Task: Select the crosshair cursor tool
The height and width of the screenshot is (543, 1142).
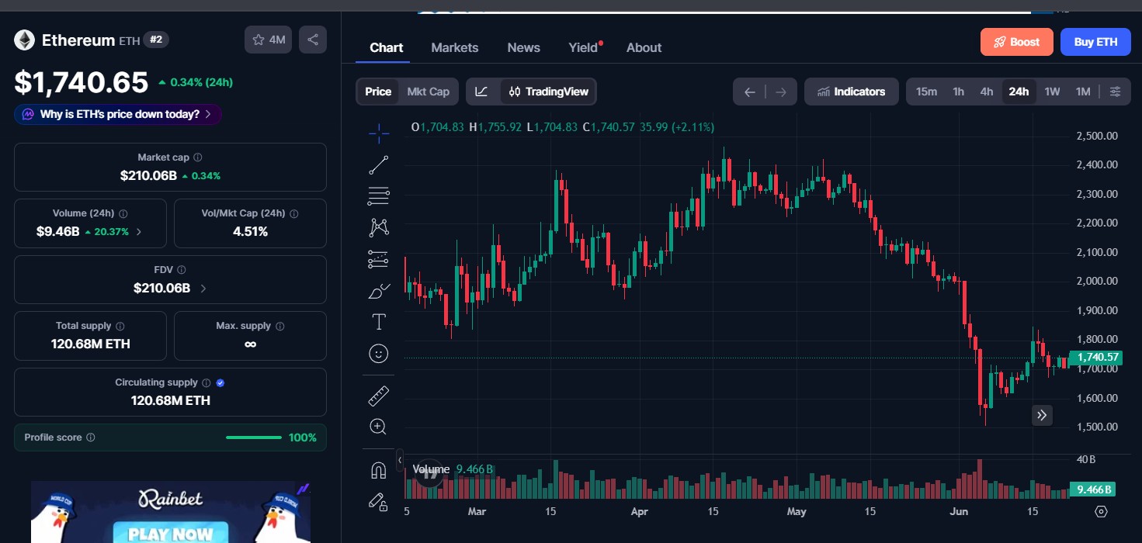Action: 379,133
